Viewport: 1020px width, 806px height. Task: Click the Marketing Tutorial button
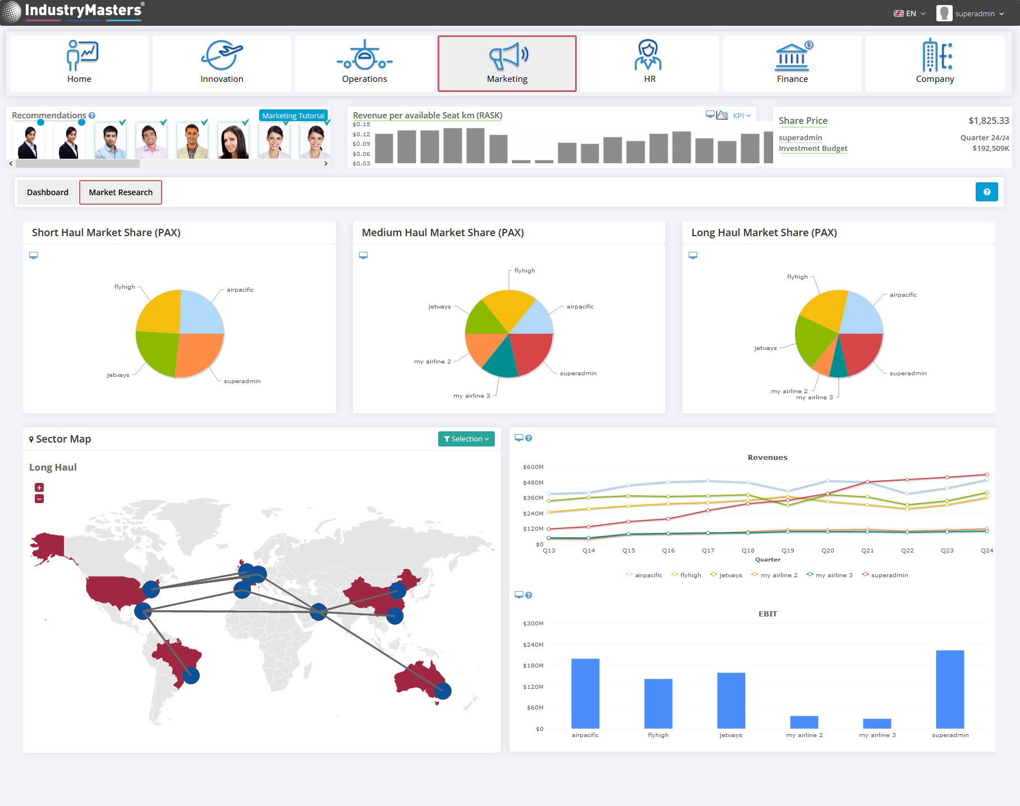[x=293, y=116]
